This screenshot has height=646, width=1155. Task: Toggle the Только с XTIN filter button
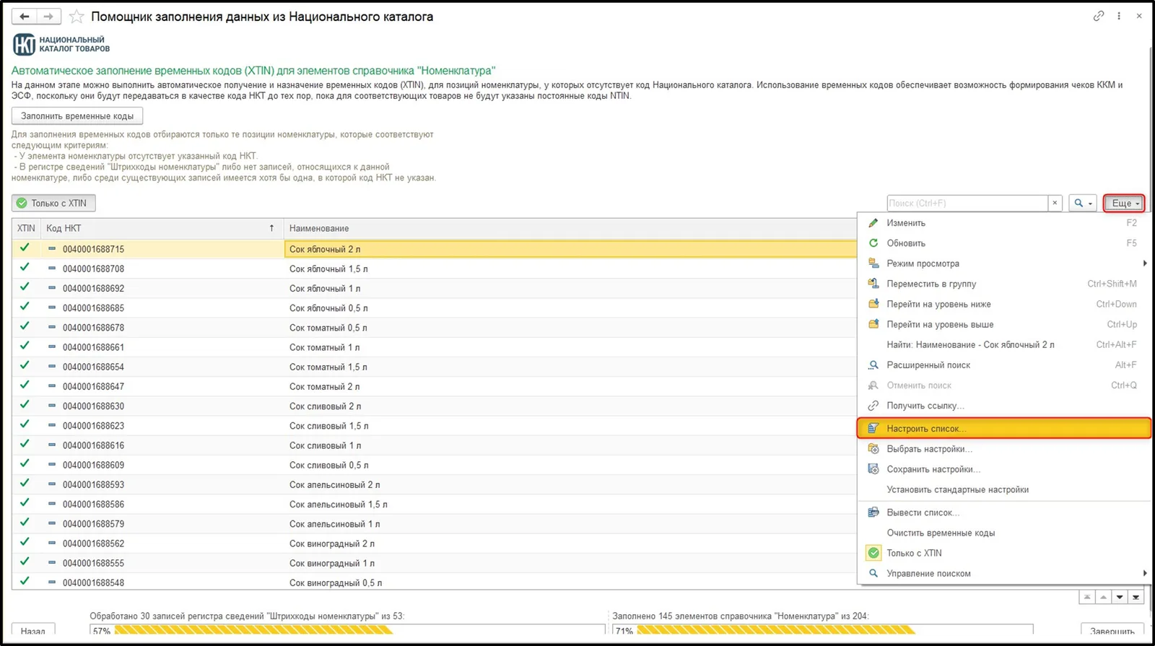[53, 203]
